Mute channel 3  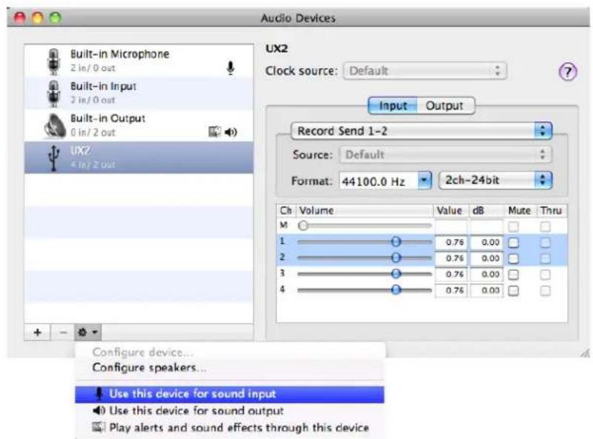513,275
